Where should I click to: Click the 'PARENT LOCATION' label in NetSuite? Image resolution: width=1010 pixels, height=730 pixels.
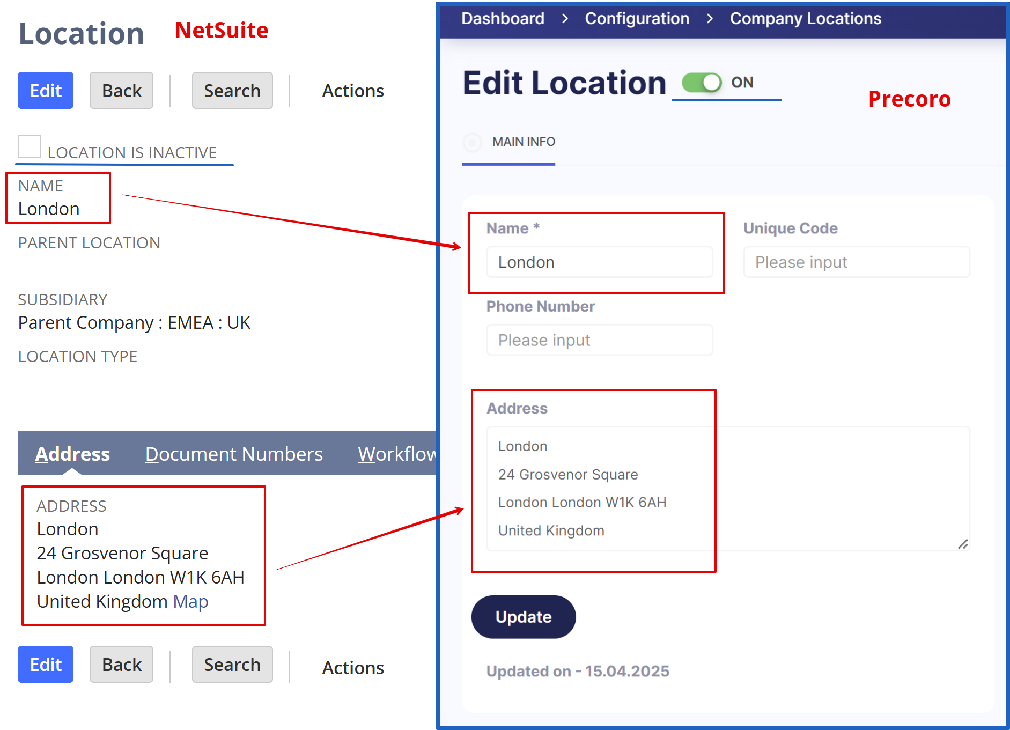pyautogui.click(x=89, y=242)
